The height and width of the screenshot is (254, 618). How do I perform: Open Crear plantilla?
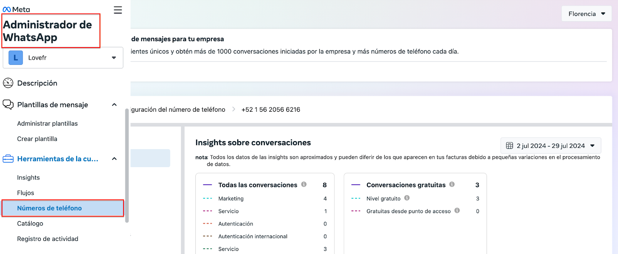[x=37, y=139]
